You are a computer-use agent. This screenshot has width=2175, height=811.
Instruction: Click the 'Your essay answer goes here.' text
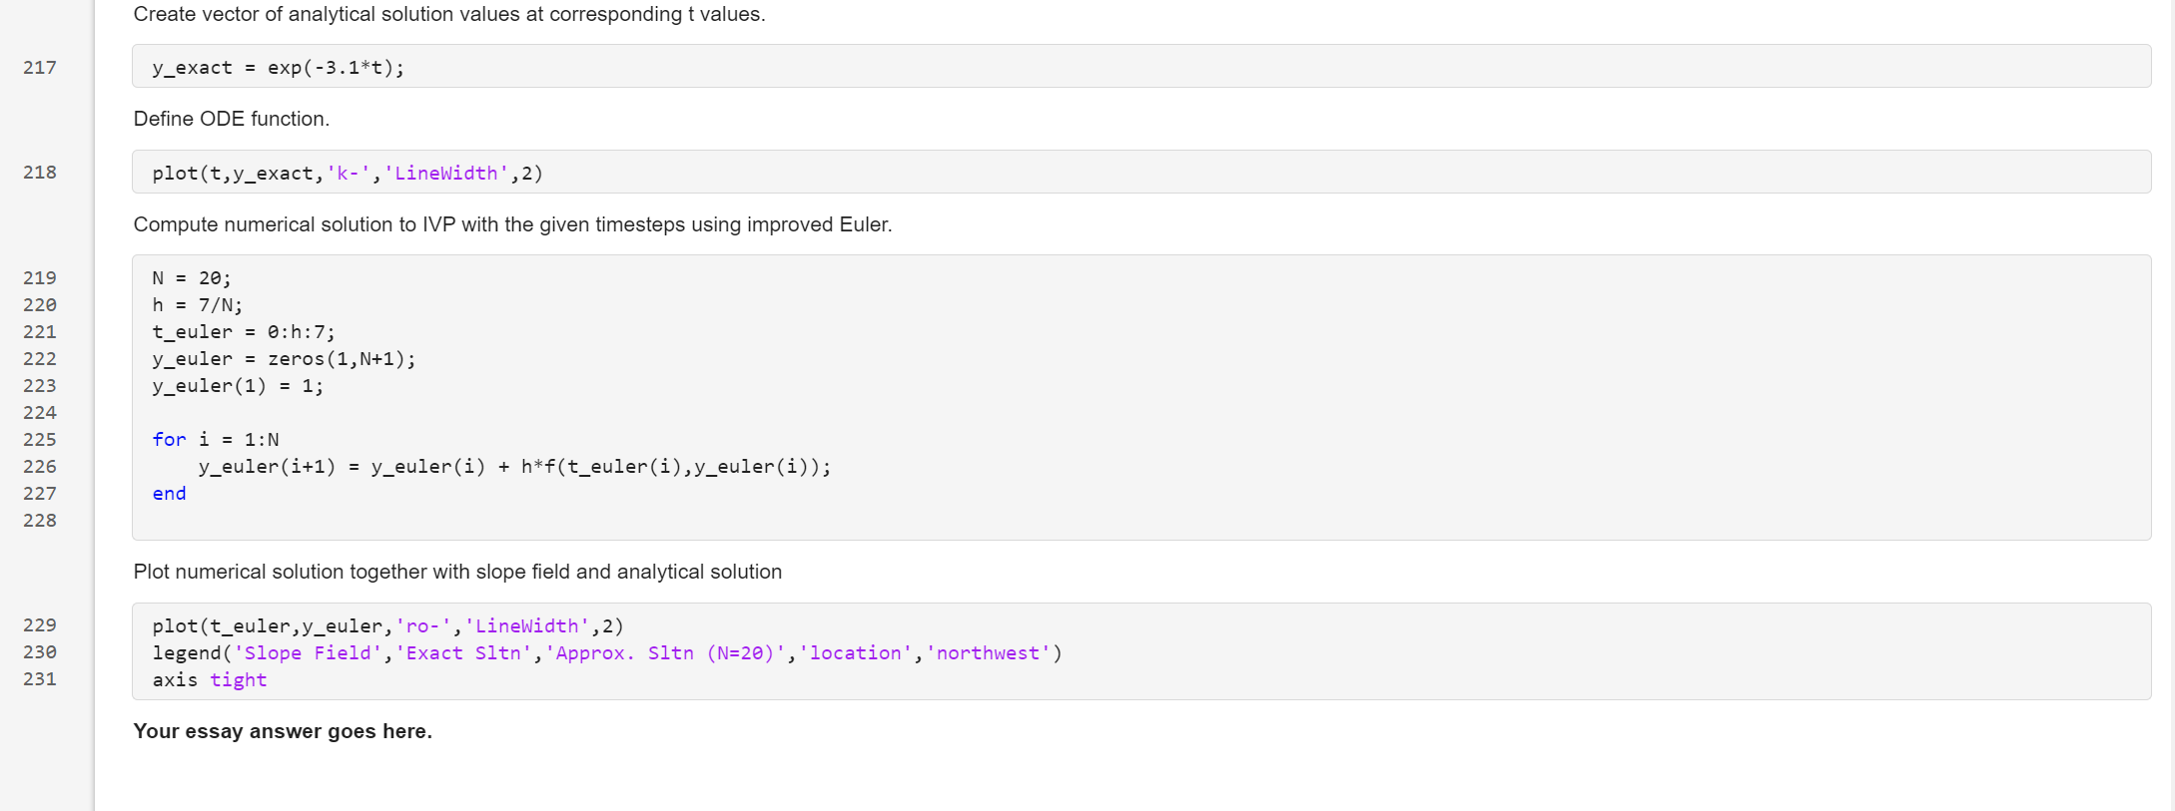(x=283, y=731)
